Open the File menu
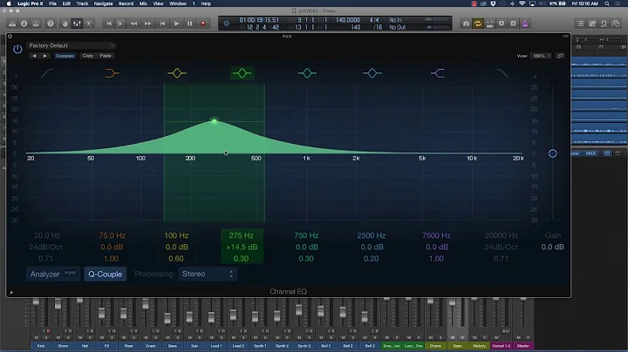Screen dimensions: 628x352 52,3
